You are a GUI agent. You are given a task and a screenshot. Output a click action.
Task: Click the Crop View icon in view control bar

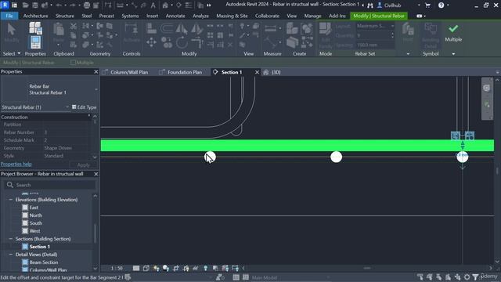(175, 268)
